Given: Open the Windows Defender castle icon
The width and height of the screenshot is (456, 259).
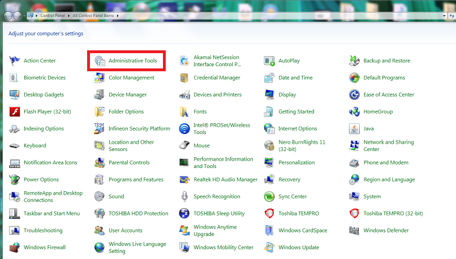Looking at the screenshot, I should click(354, 231).
